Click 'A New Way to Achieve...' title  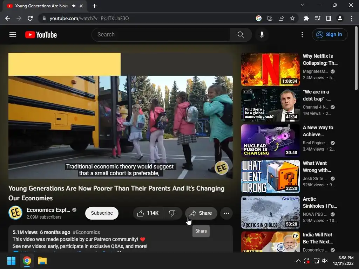[x=318, y=131]
